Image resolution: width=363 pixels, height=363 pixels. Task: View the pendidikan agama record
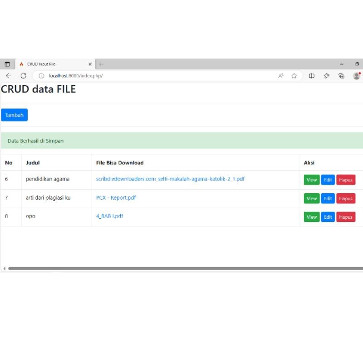pos(311,180)
